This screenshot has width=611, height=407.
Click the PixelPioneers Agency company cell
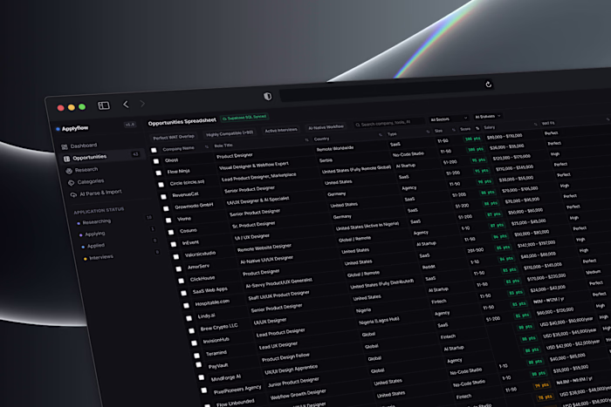click(x=237, y=389)
